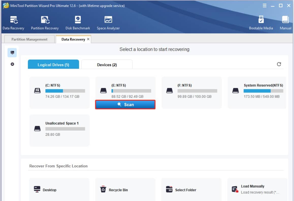The height and width of the screenshot is (201, 294).
Task: Click the (C: NTFS) label
Action: click(x=53, y=85)
